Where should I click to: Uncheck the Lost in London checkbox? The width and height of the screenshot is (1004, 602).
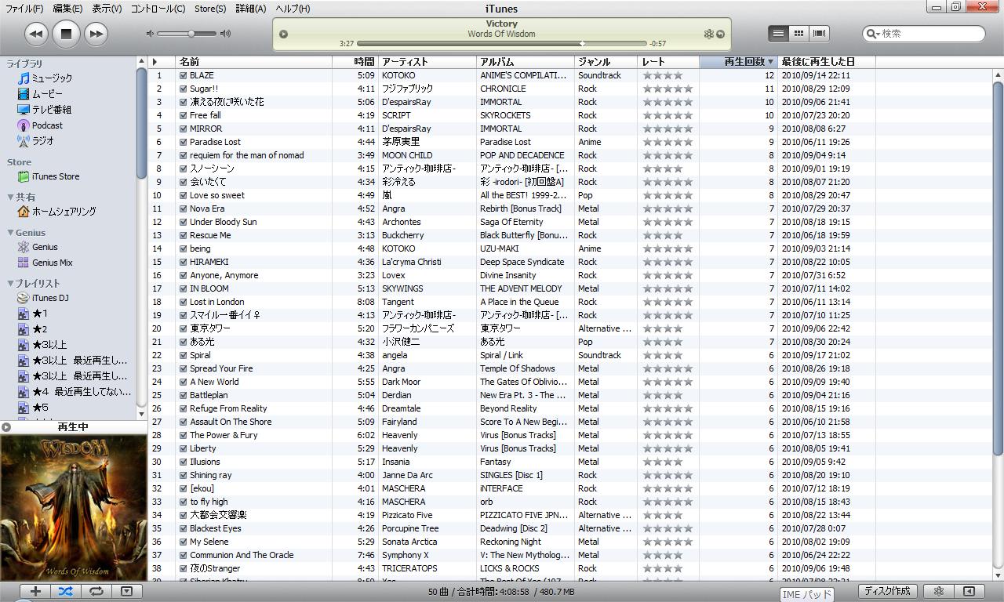[x=183, y=303]
